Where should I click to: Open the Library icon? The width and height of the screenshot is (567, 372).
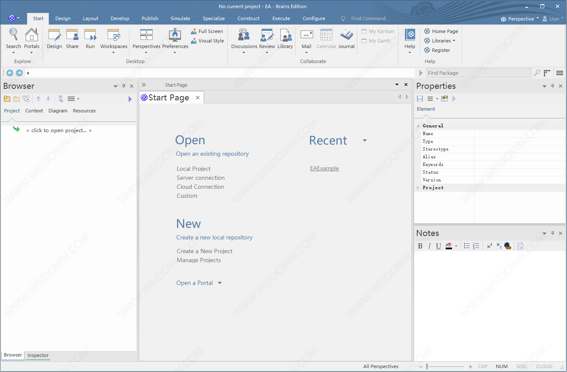(x=285, y=35)
